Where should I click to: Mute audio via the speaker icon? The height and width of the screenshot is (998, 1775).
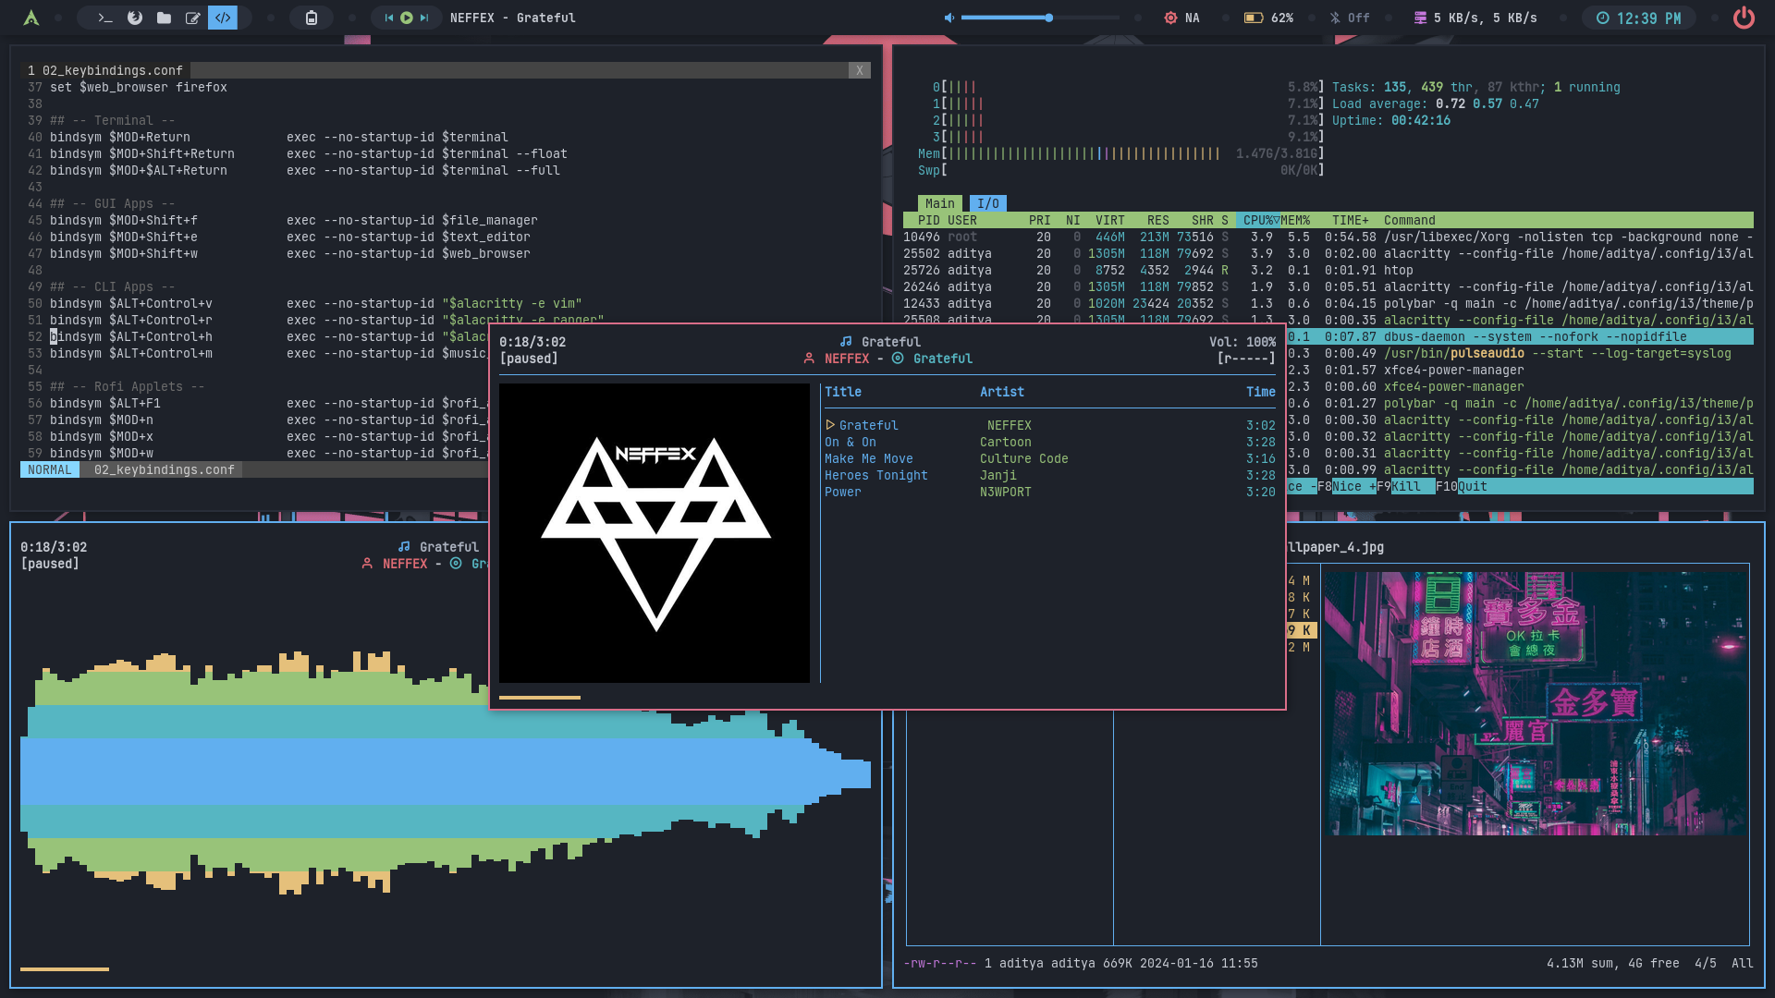point(949,18)
